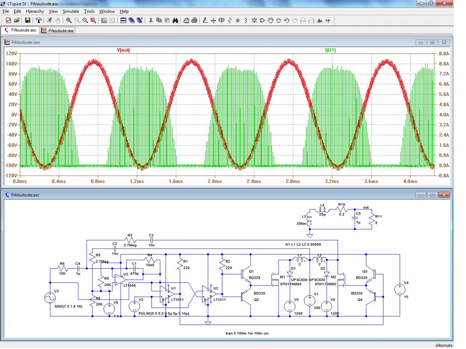466x349 pixels.
Task: Click the Control Panel hammer icon
Action: (x=38, y=21)
